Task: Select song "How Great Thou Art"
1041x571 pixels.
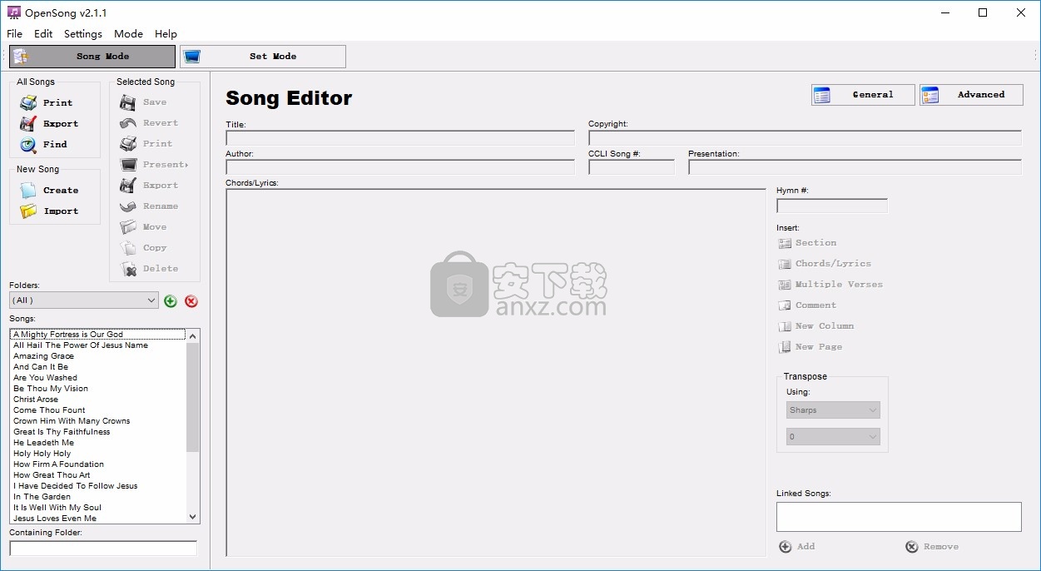Action: coord(97,475)
